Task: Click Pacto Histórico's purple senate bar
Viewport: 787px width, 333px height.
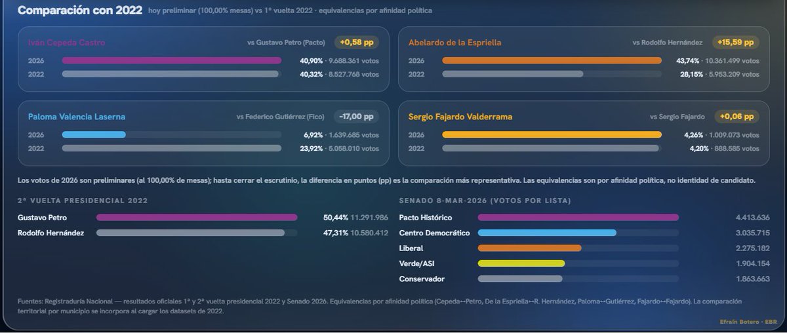Action: [x=578, y=217]
